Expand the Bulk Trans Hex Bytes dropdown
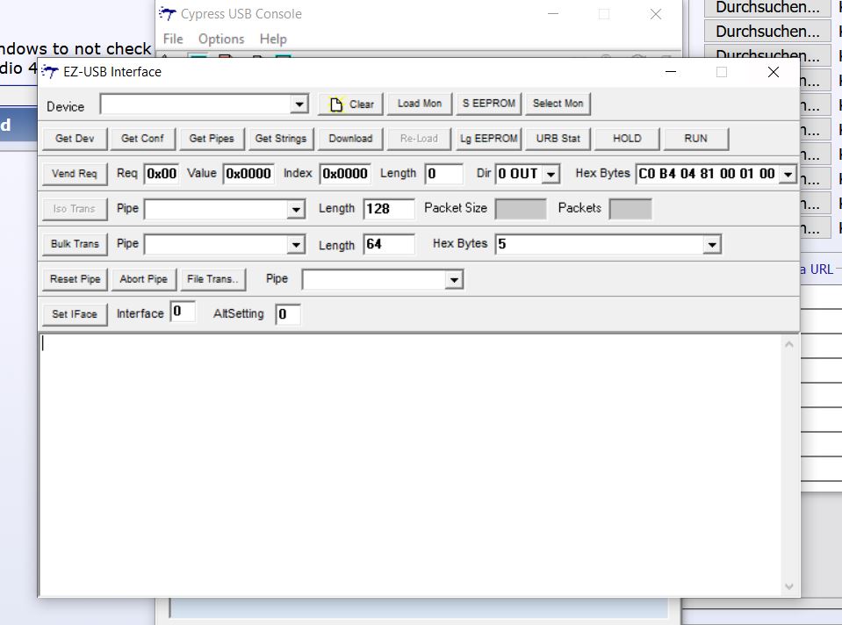The width and height of the screenshot is (842, 625). 711,245
